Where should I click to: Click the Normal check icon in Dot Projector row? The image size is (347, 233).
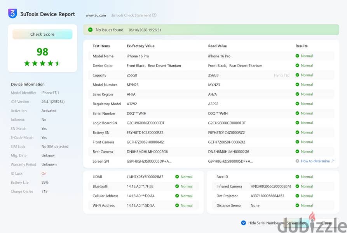coord(297,196)
